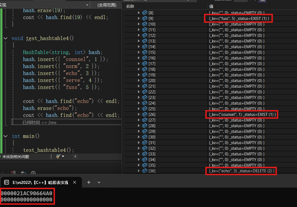
Task: Click the variable cube icon beside [28]
Action: click(x=145, y=126)
